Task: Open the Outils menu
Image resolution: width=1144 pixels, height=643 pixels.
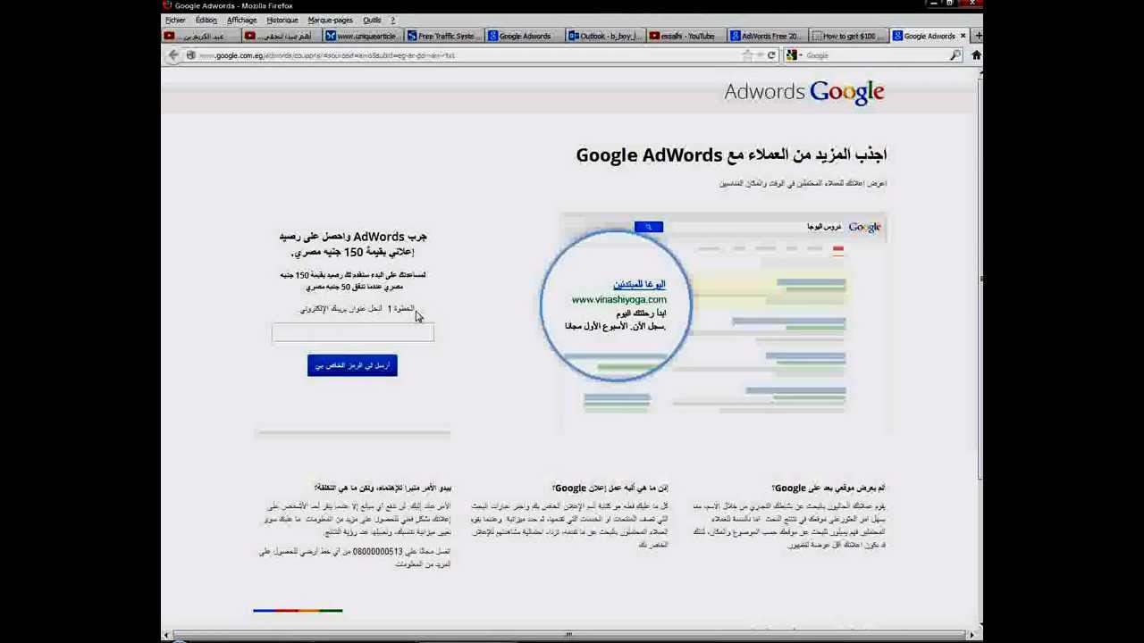Action: 372,20
